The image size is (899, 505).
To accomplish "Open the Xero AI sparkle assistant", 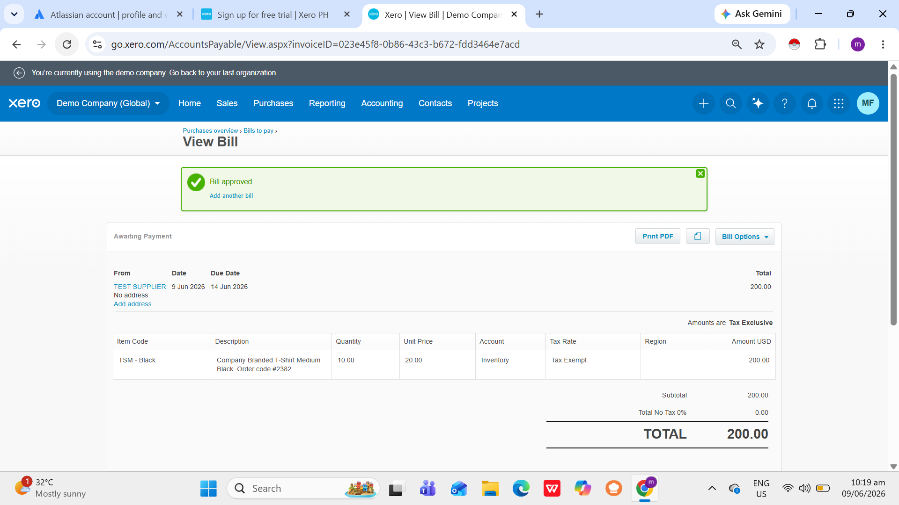I will pyautogui.click(x=758, y=103).
